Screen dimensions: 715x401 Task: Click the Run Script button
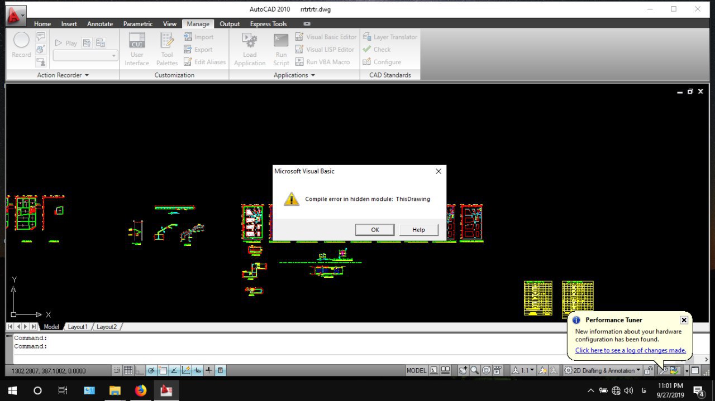pos(281,49)
